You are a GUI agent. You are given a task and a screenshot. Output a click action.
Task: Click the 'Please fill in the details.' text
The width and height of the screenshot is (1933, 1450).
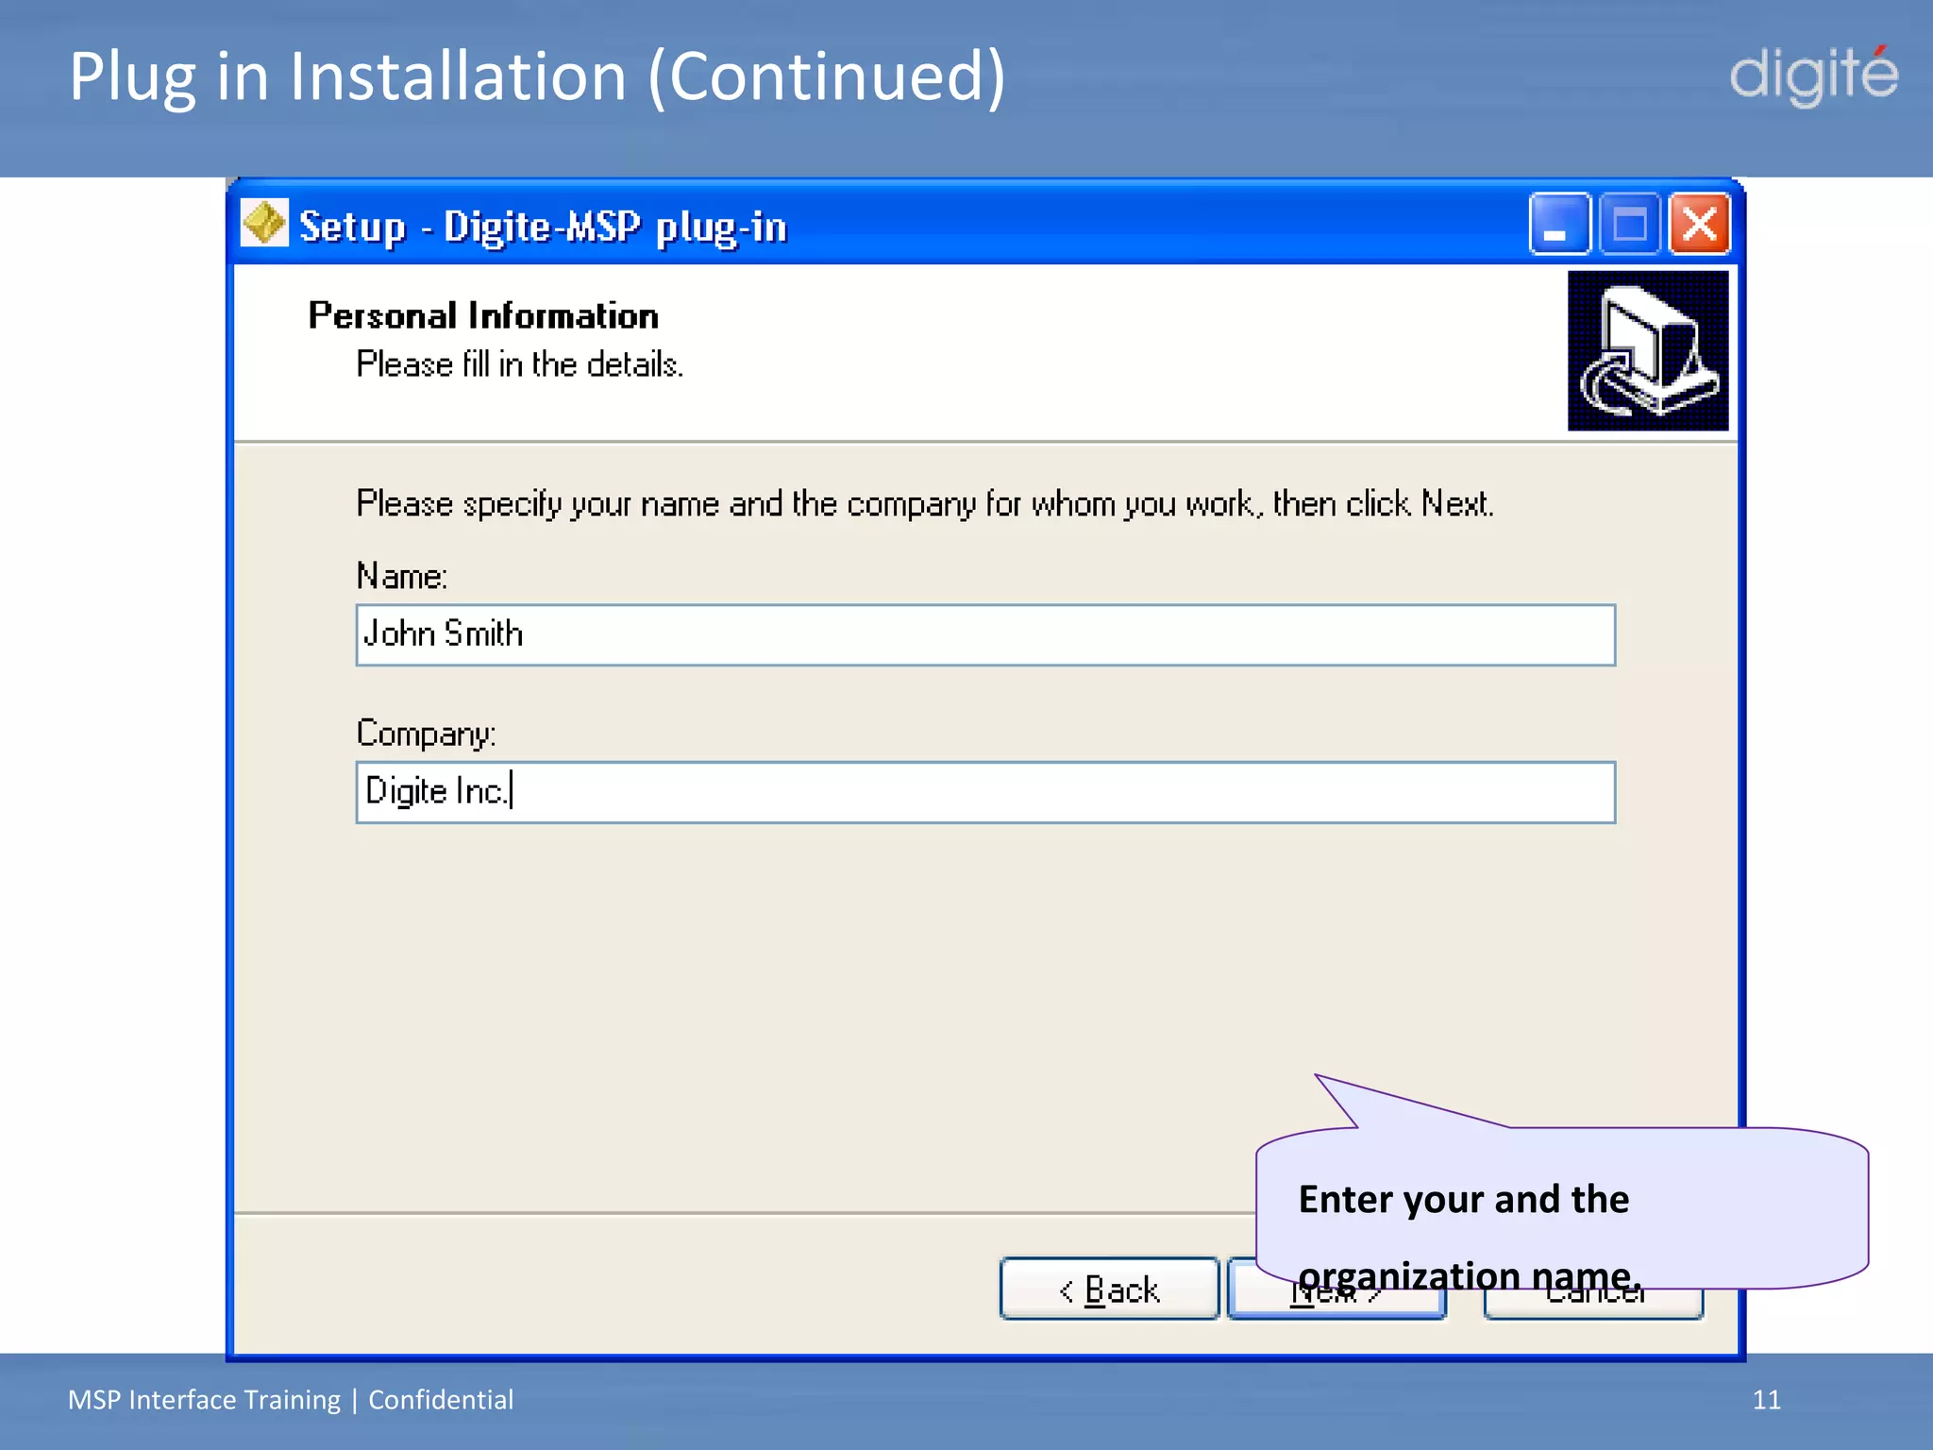coord(519,364)
